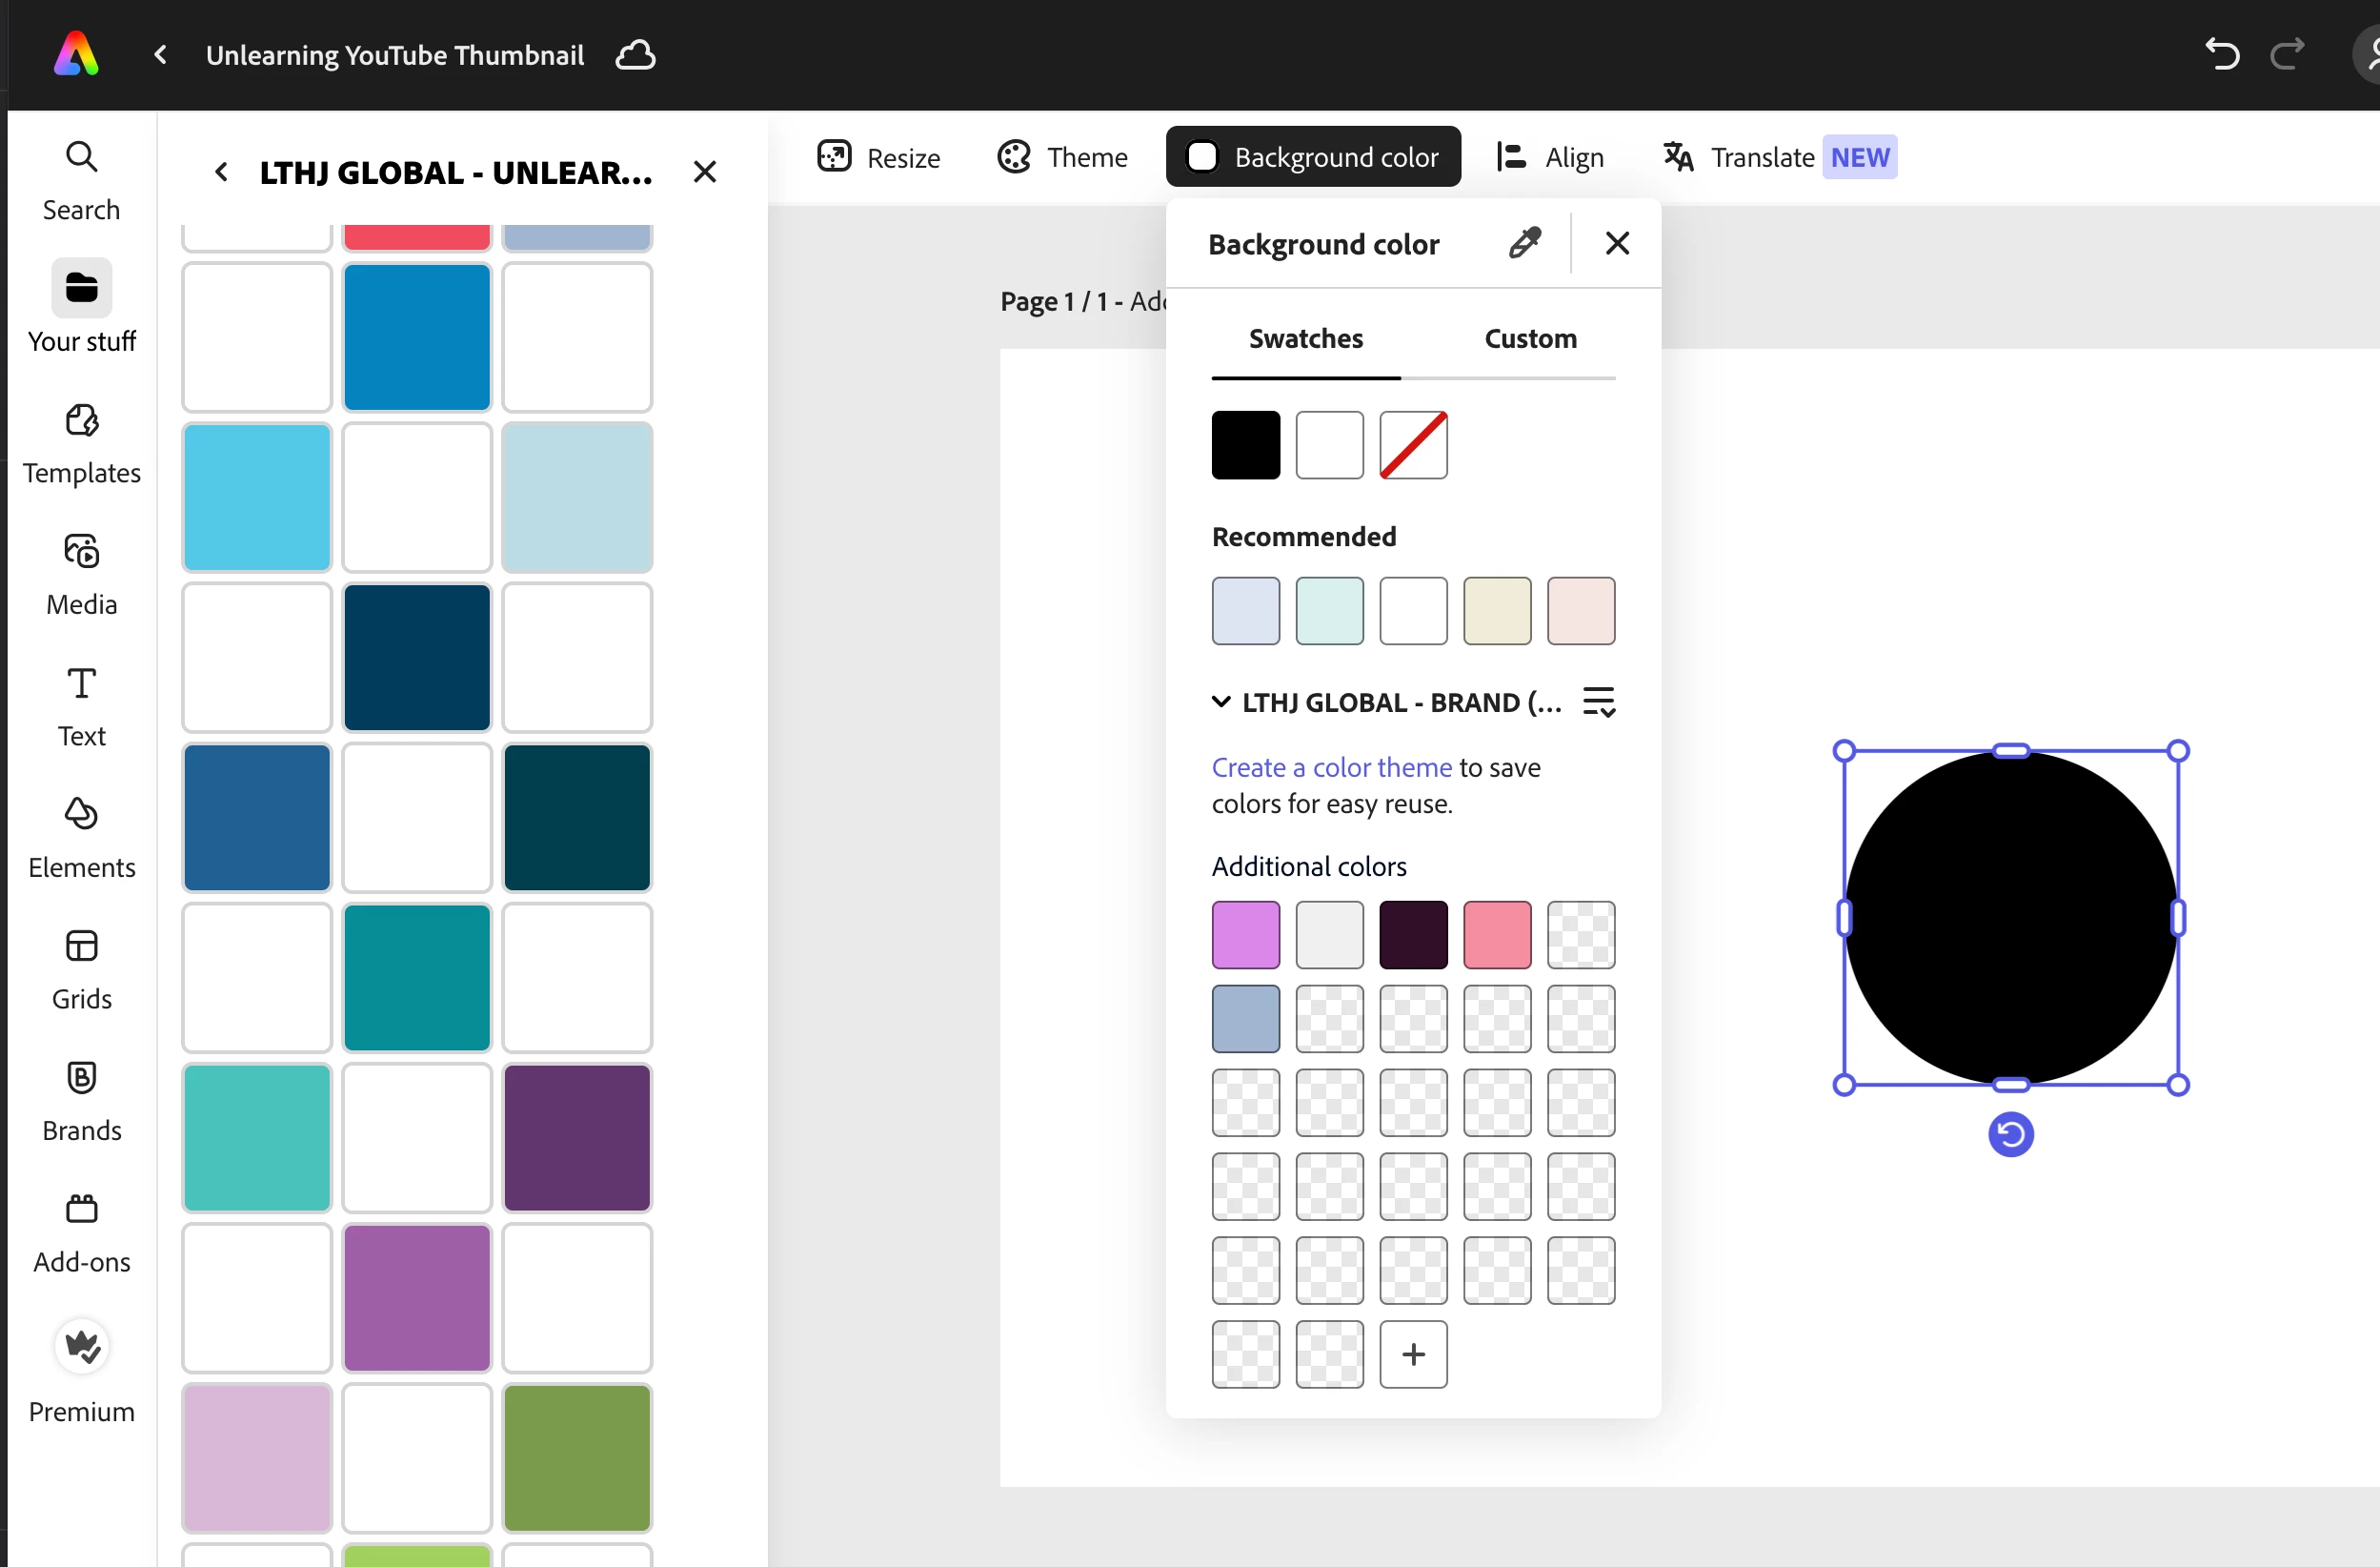2380x1567 pixels.
Task: Select the no-color red slash swatch
Action: (x=1413, y=445)
